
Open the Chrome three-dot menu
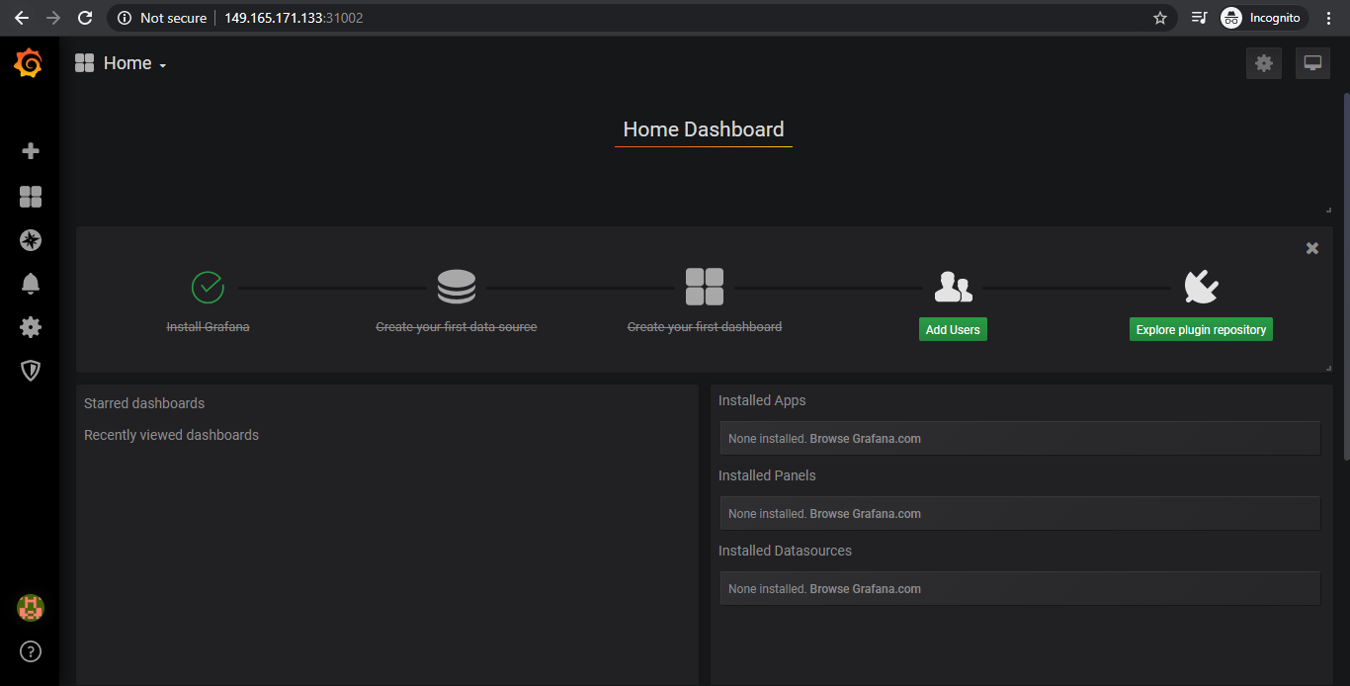point(1328,17)
